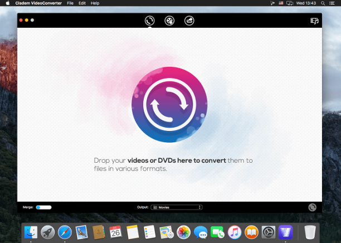
Task: Open the Apple menu
Action: click(8, 3)
